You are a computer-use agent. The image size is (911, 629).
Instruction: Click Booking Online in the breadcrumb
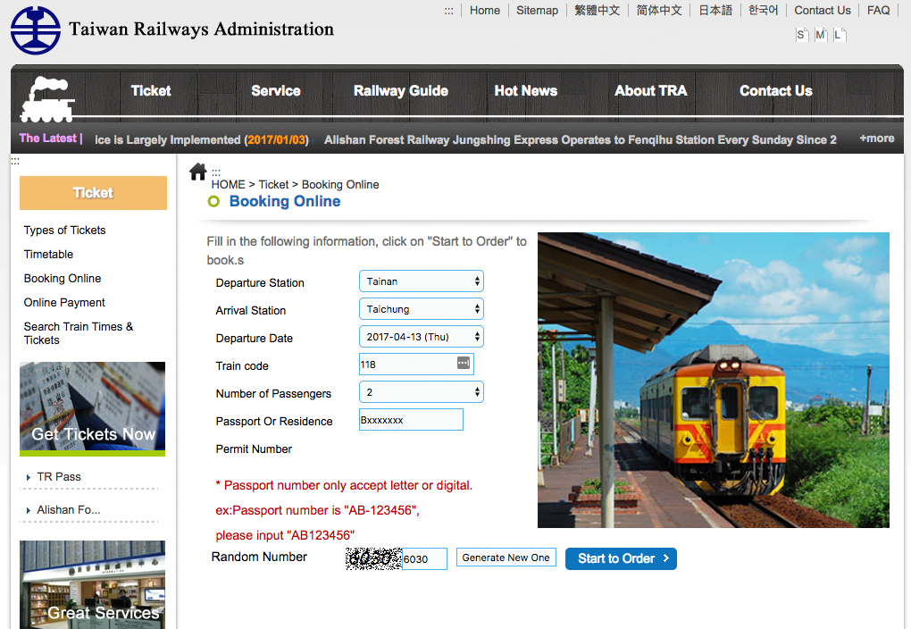[340, 184]
